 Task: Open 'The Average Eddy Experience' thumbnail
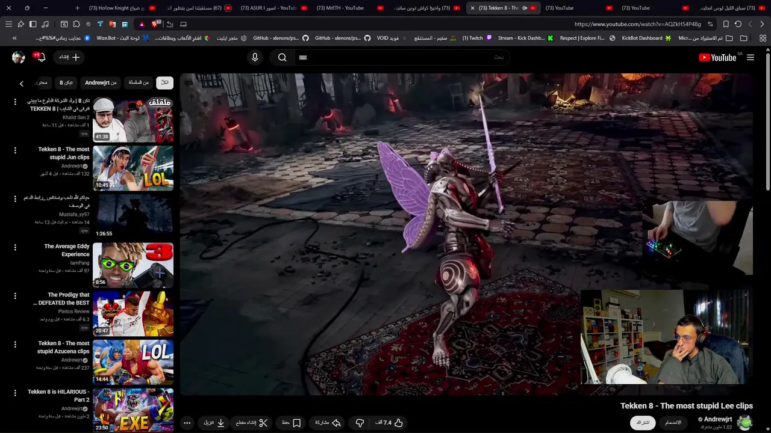coord(133,265)
